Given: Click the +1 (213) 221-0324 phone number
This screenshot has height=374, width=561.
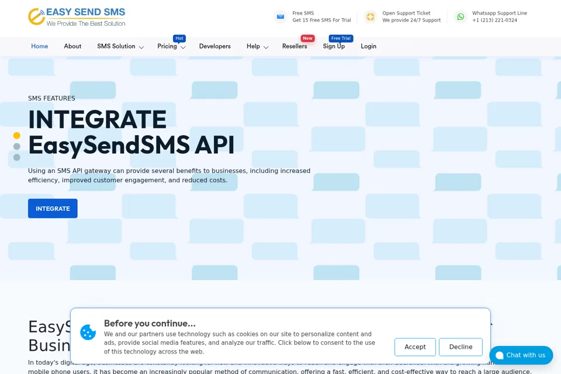Looking at the screenshot, I should click(x=494, y=20).
